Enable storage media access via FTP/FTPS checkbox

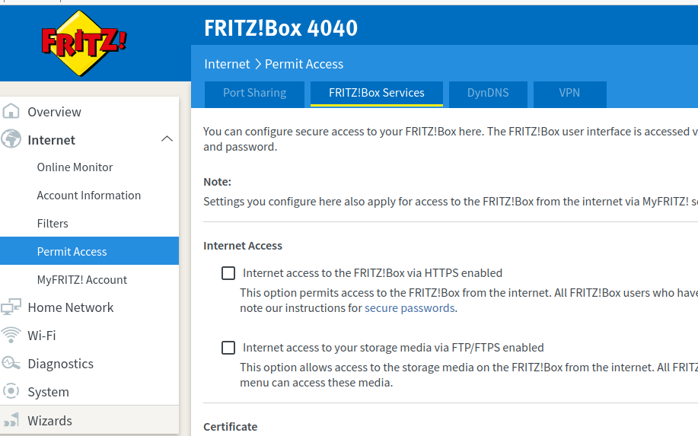228,348
